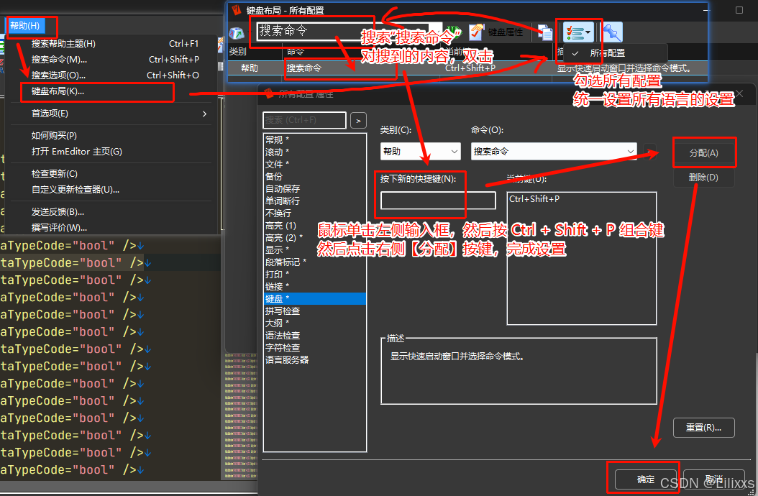The width and height of the screenshot is (758, 496).
Task: Select 拼写检查 in the category list
Action: point(314,311)
